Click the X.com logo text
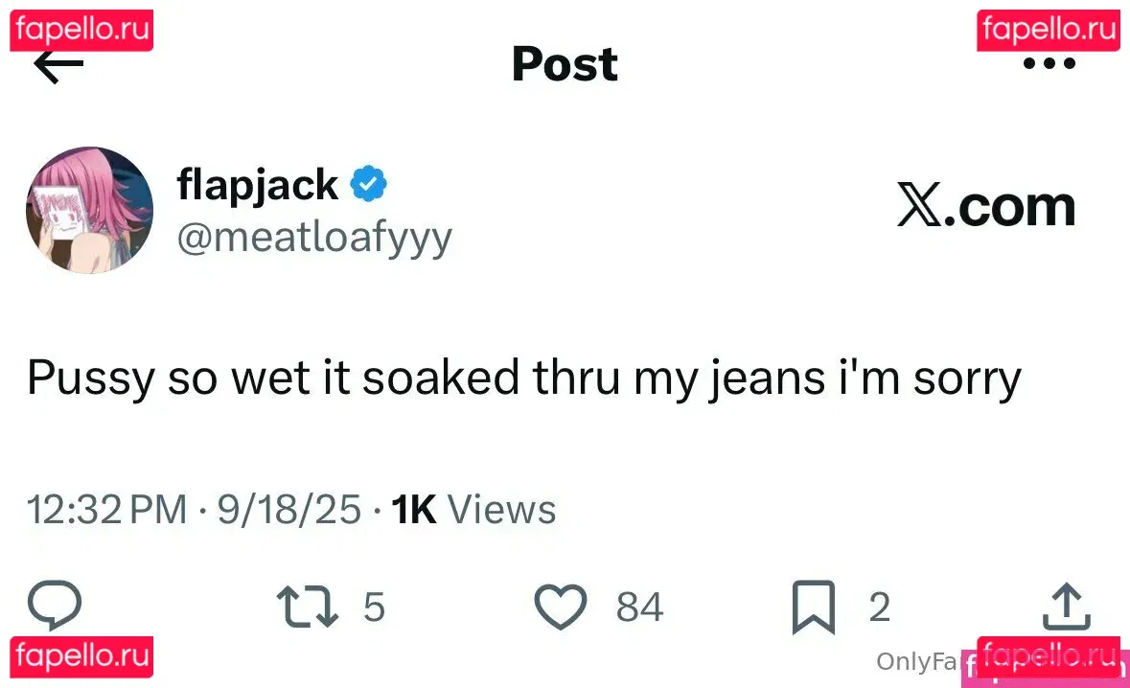 point(986,207)
